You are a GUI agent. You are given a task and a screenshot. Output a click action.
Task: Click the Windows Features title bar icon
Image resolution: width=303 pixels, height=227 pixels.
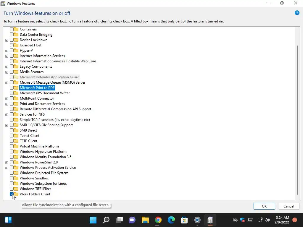coord(3,3)
